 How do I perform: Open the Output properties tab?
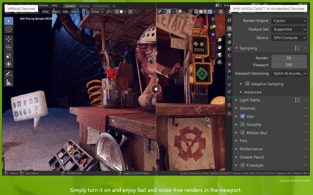click(x=229, y=35)
